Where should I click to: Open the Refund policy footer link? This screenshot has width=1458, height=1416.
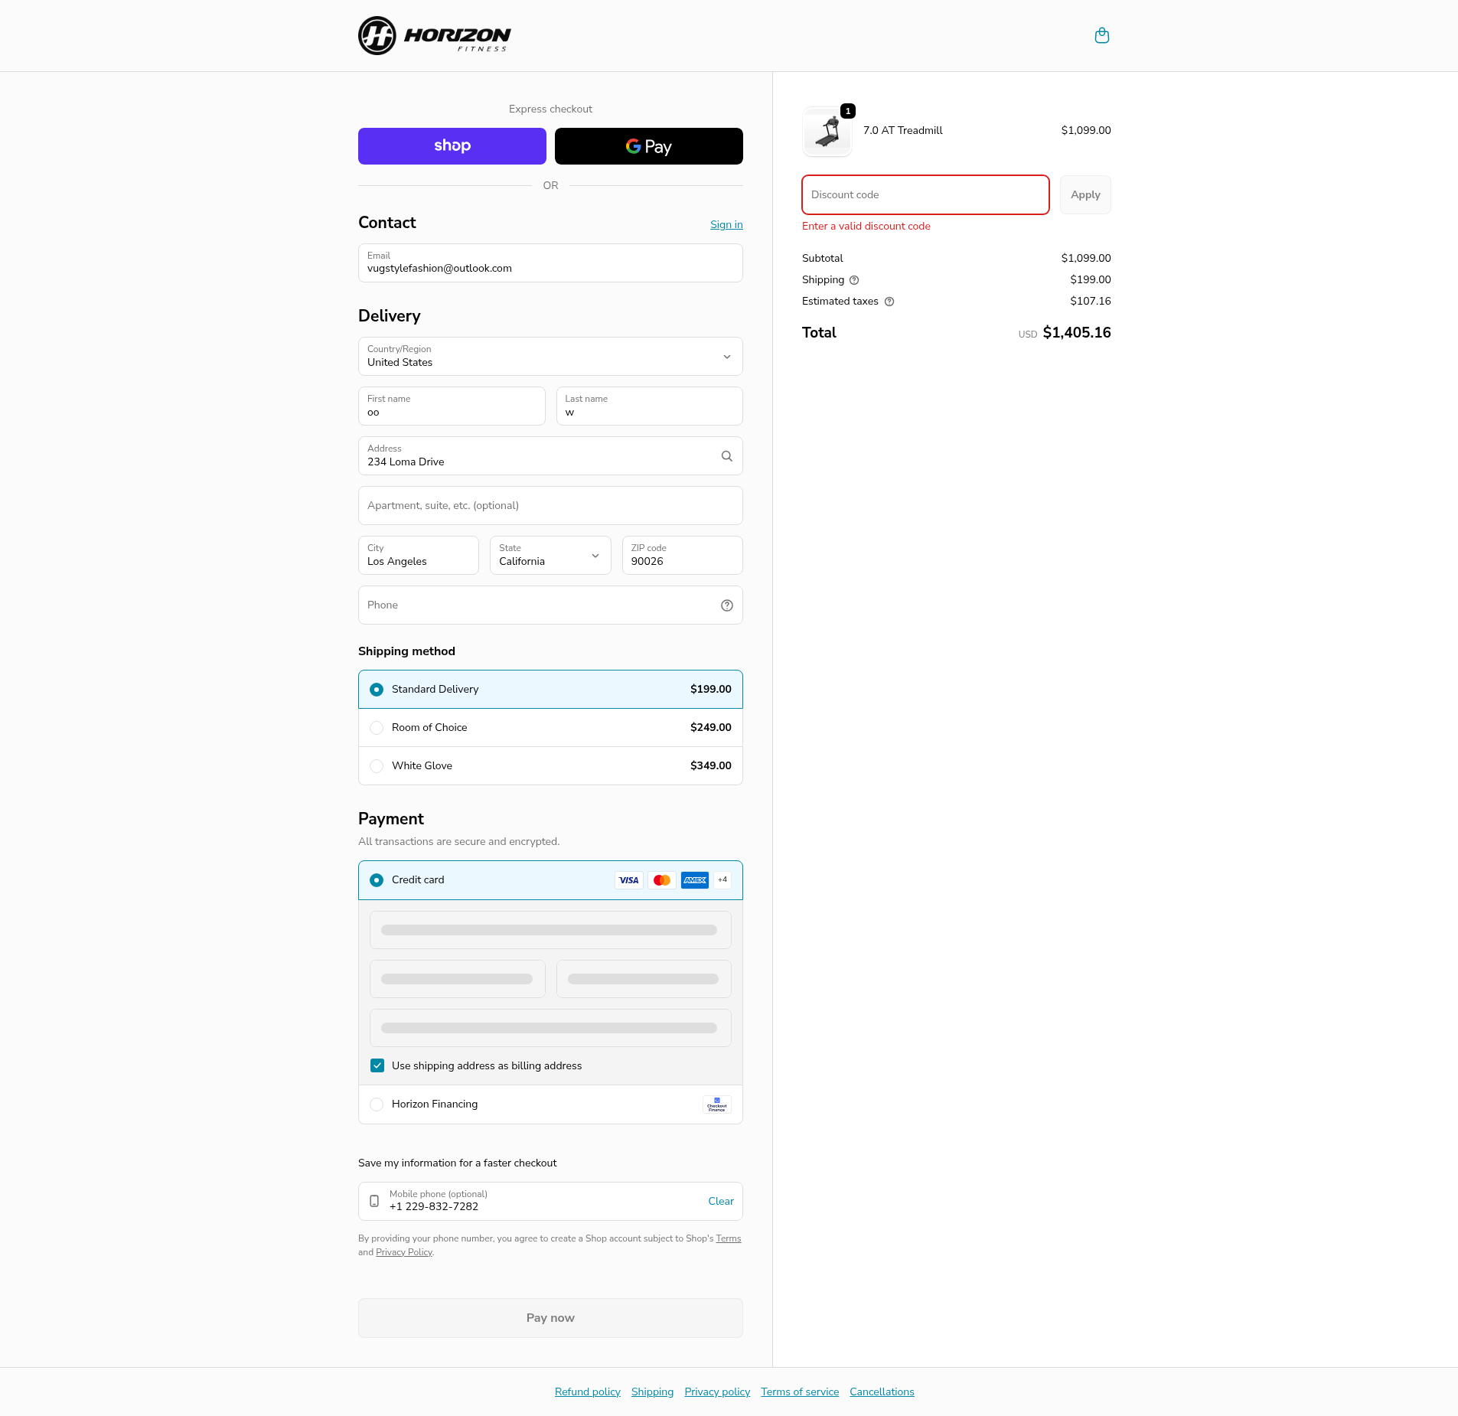(587, 1392)
